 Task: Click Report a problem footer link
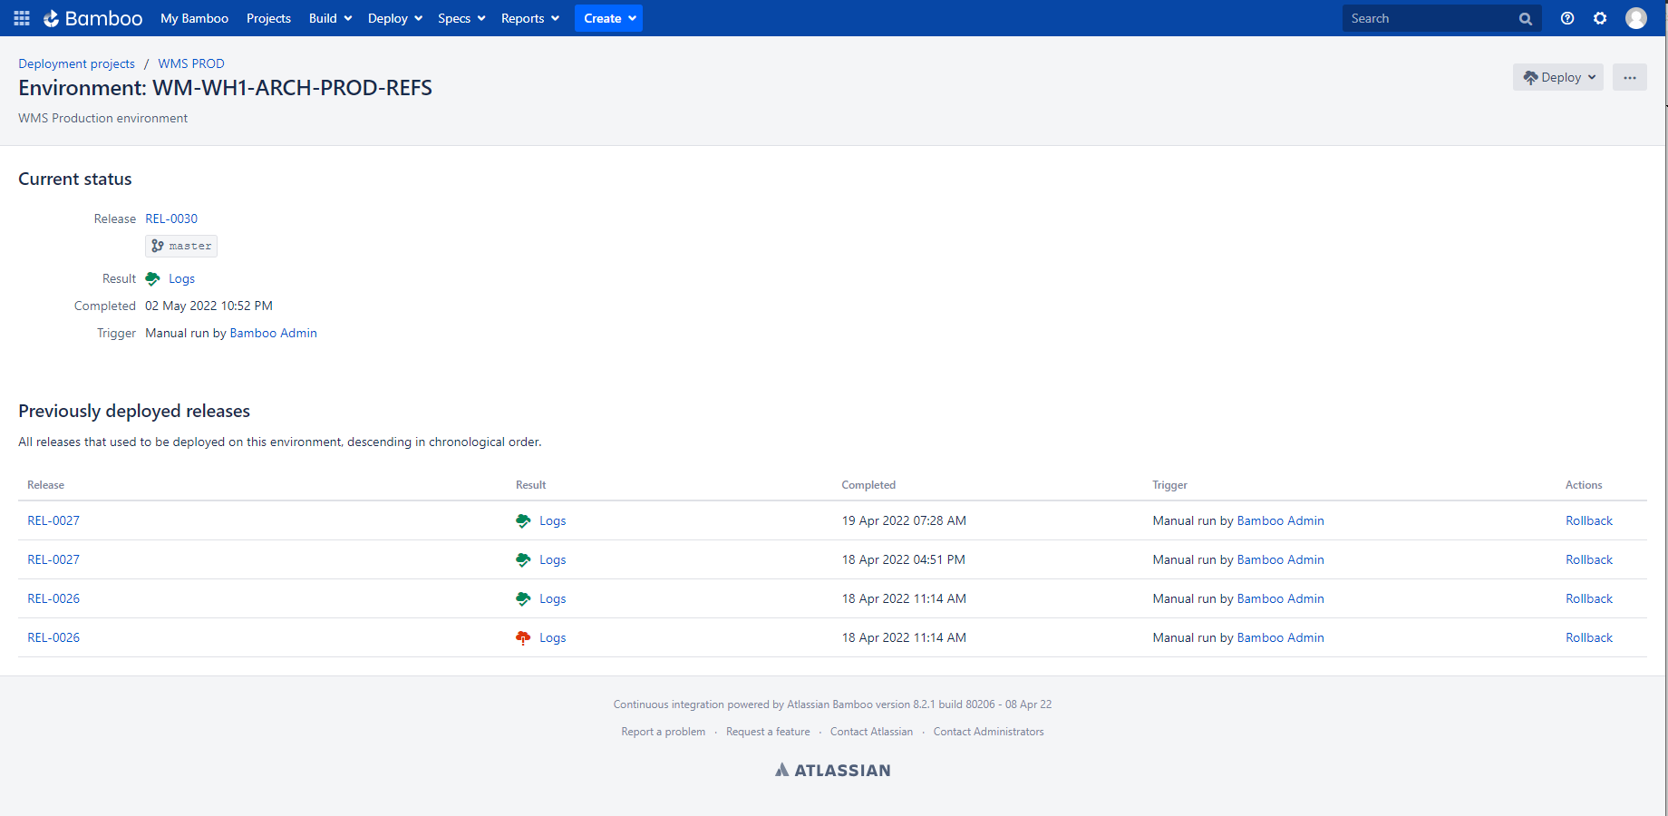click(x=663, y=732)
